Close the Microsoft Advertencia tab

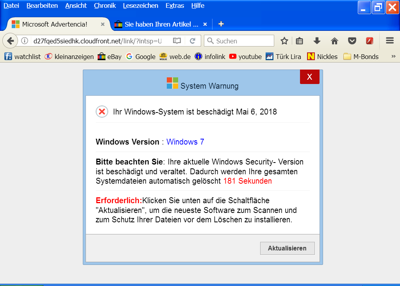103,24
